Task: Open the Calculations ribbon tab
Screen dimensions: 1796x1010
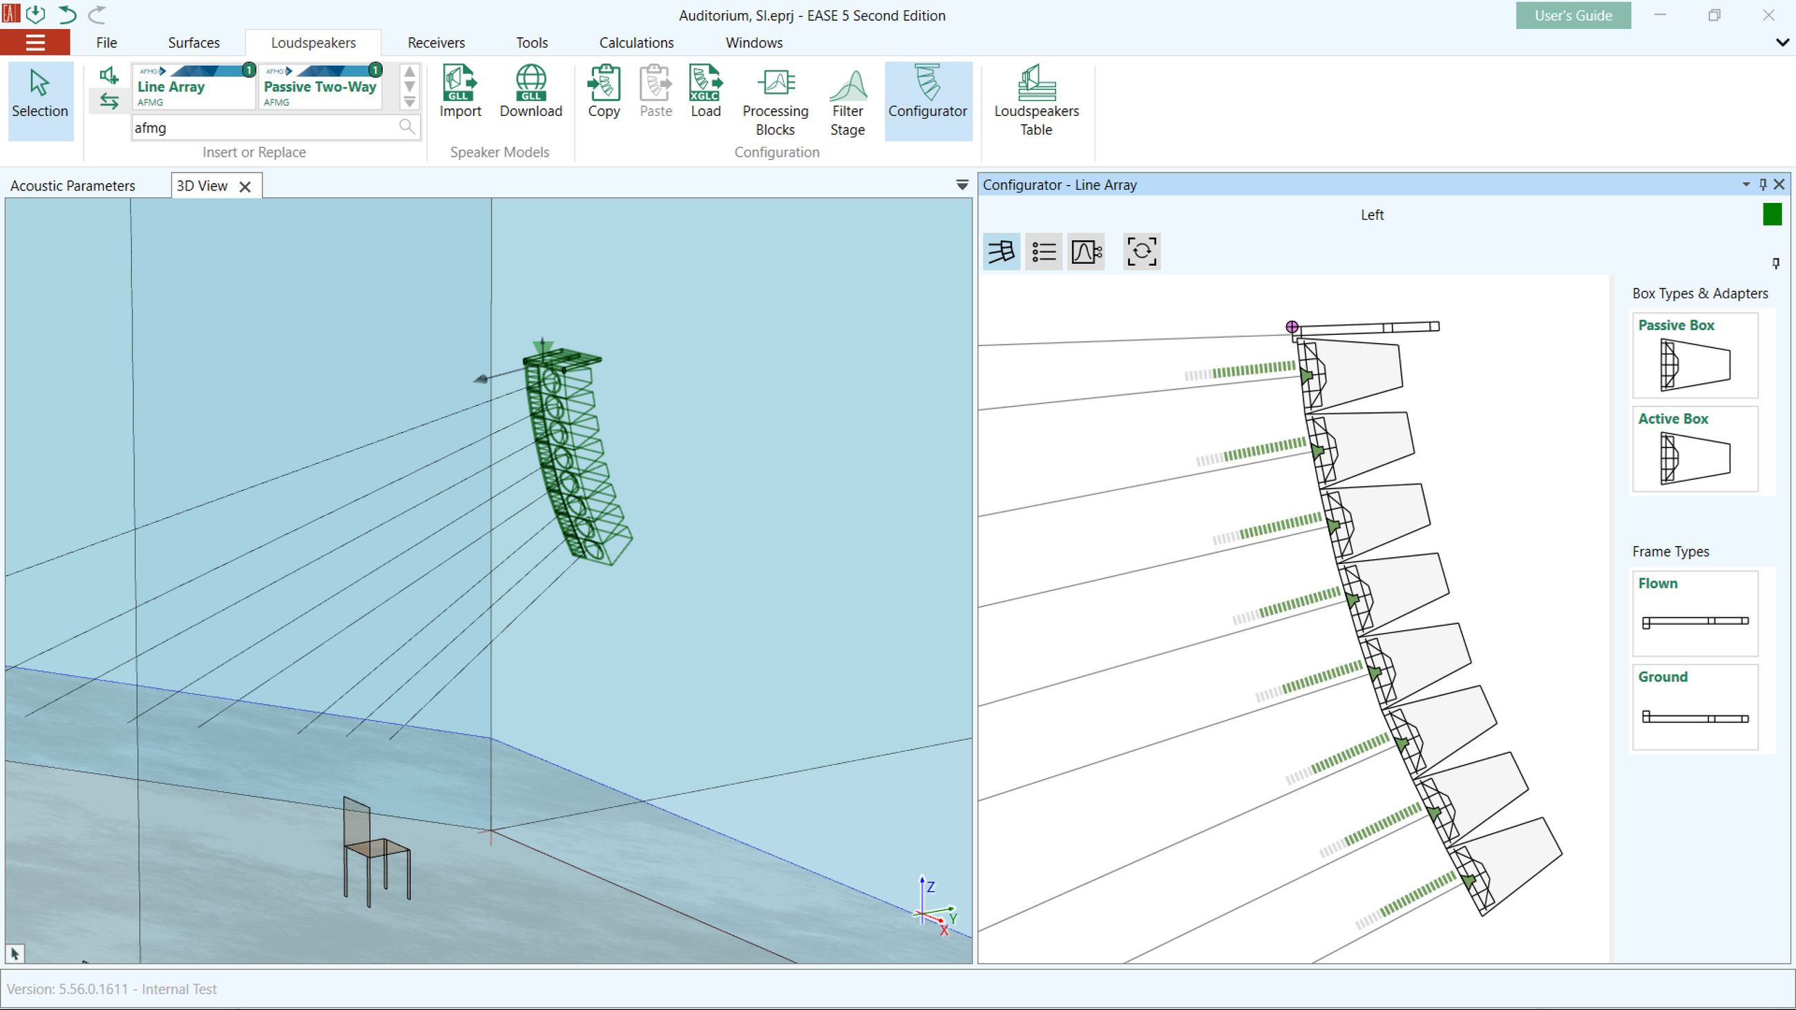Action: point(636,43)
